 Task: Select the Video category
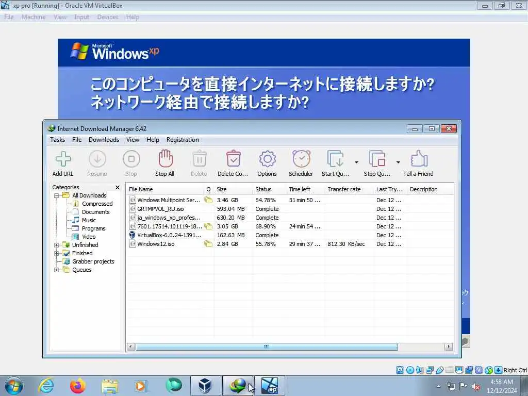(x=89, y=237)
